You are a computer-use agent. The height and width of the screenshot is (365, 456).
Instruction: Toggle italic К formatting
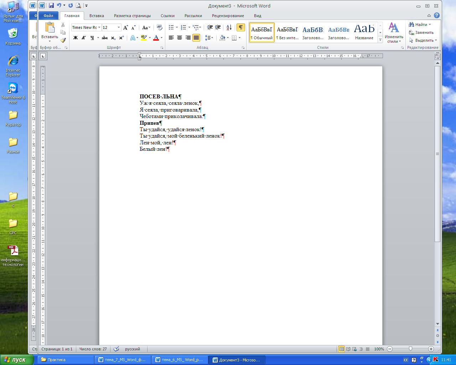(x=84, y=38)
